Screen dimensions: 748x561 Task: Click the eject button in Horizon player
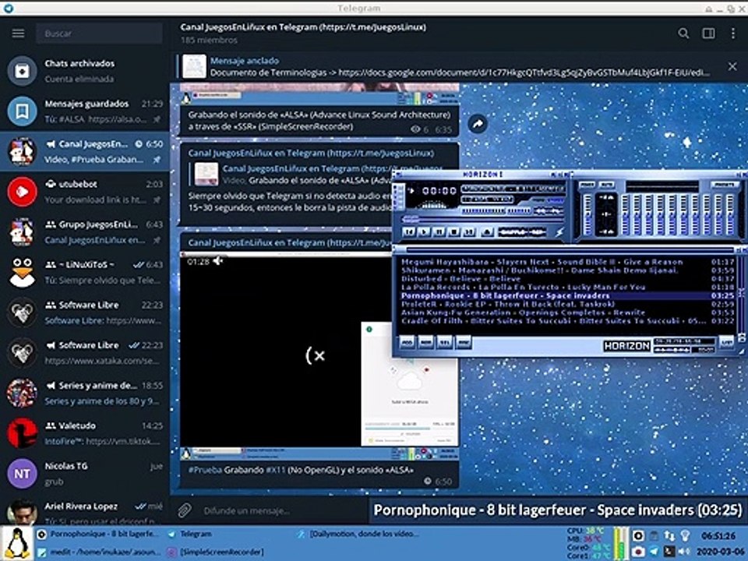[x=486, y=232]
